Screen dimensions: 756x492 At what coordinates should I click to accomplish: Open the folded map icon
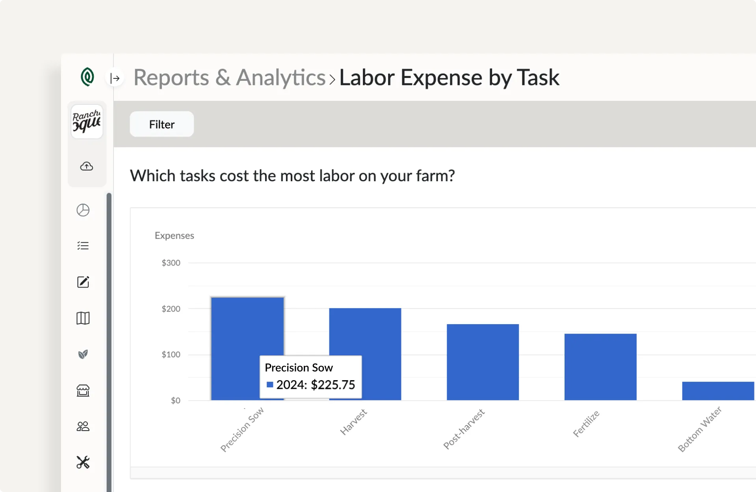(x=83, y=318)
